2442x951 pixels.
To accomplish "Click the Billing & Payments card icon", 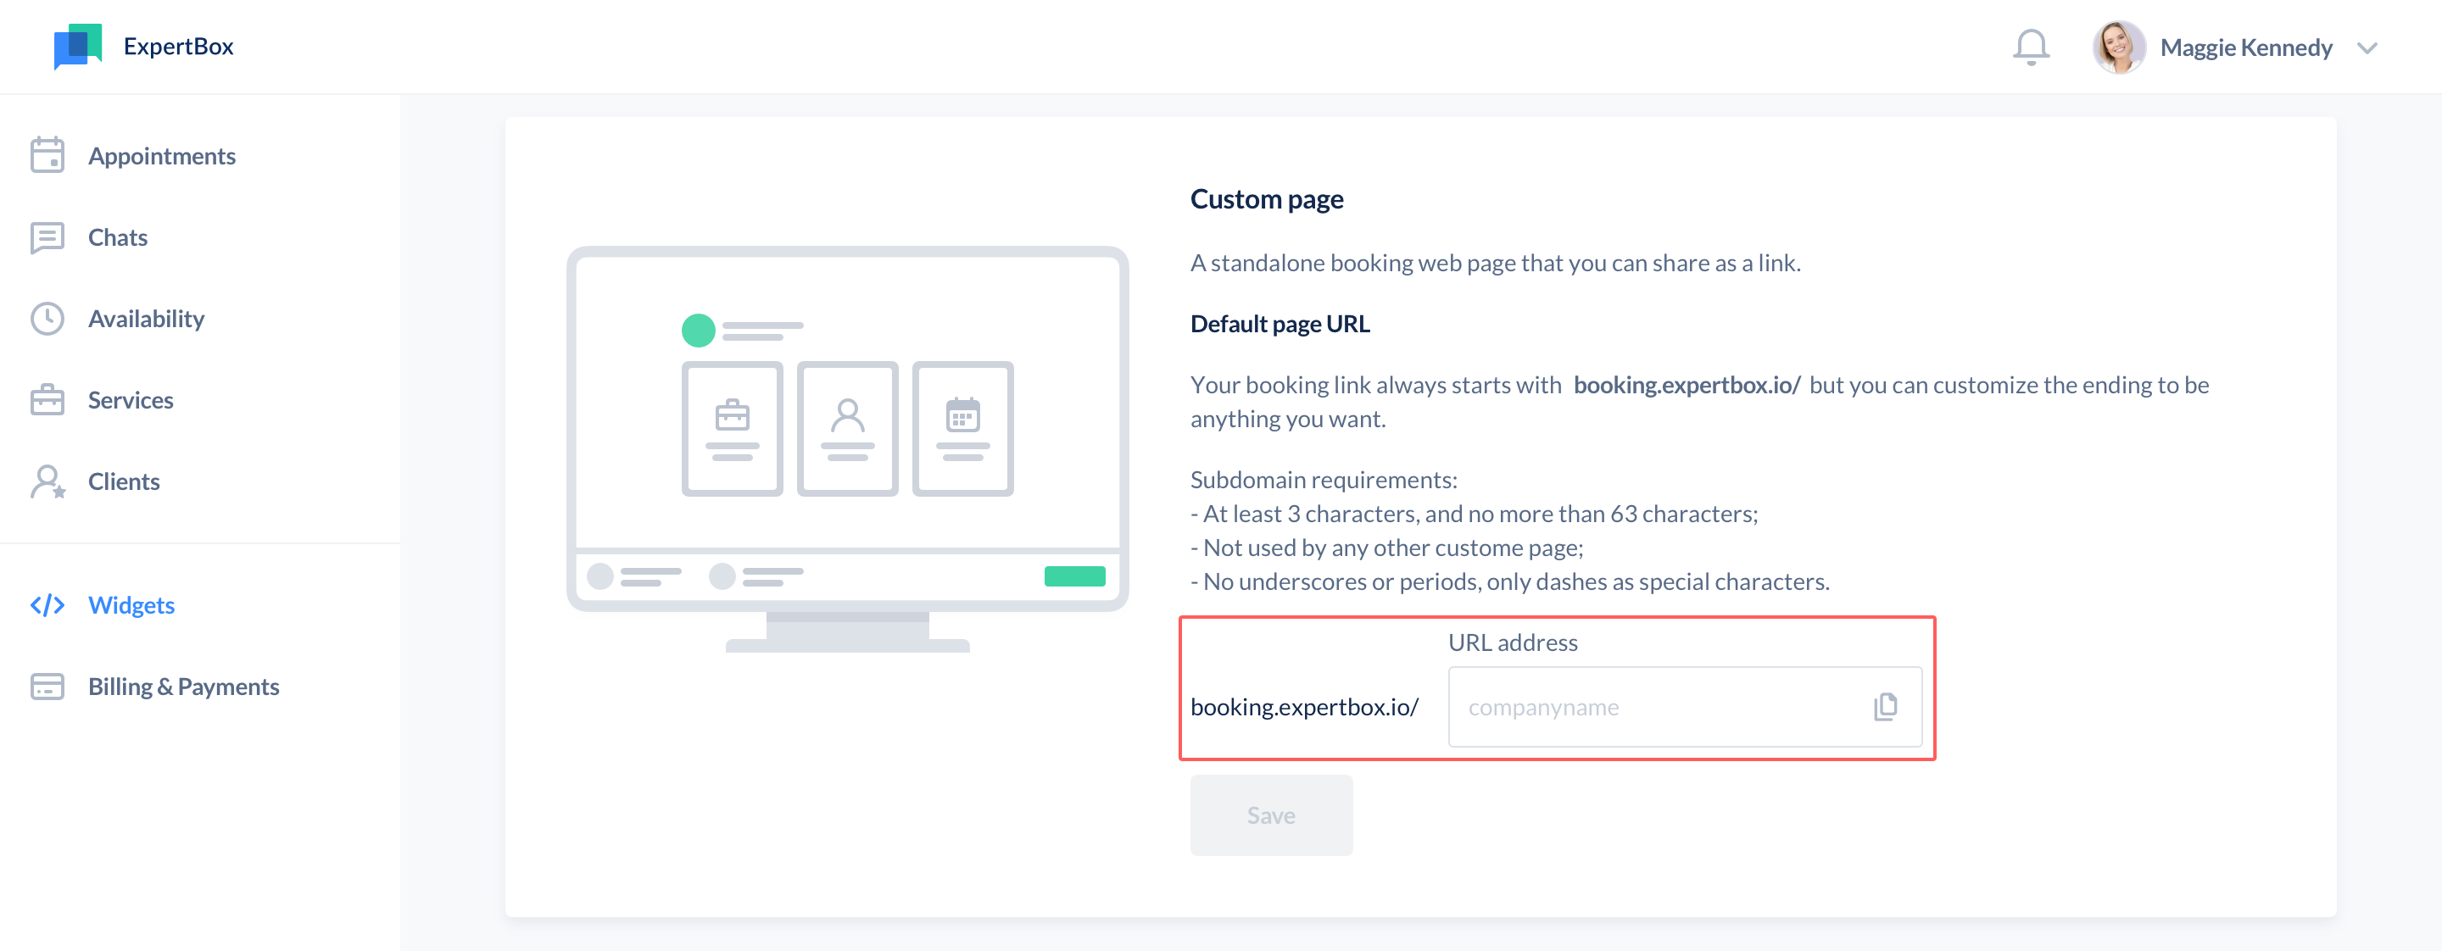I will 47,687.
